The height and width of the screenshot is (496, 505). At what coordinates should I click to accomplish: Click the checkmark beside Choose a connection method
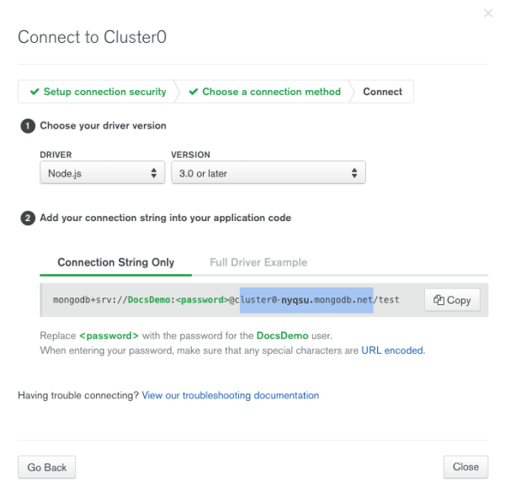(194, 92)
